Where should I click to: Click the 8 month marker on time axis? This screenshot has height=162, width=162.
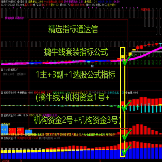pos(21,161)
